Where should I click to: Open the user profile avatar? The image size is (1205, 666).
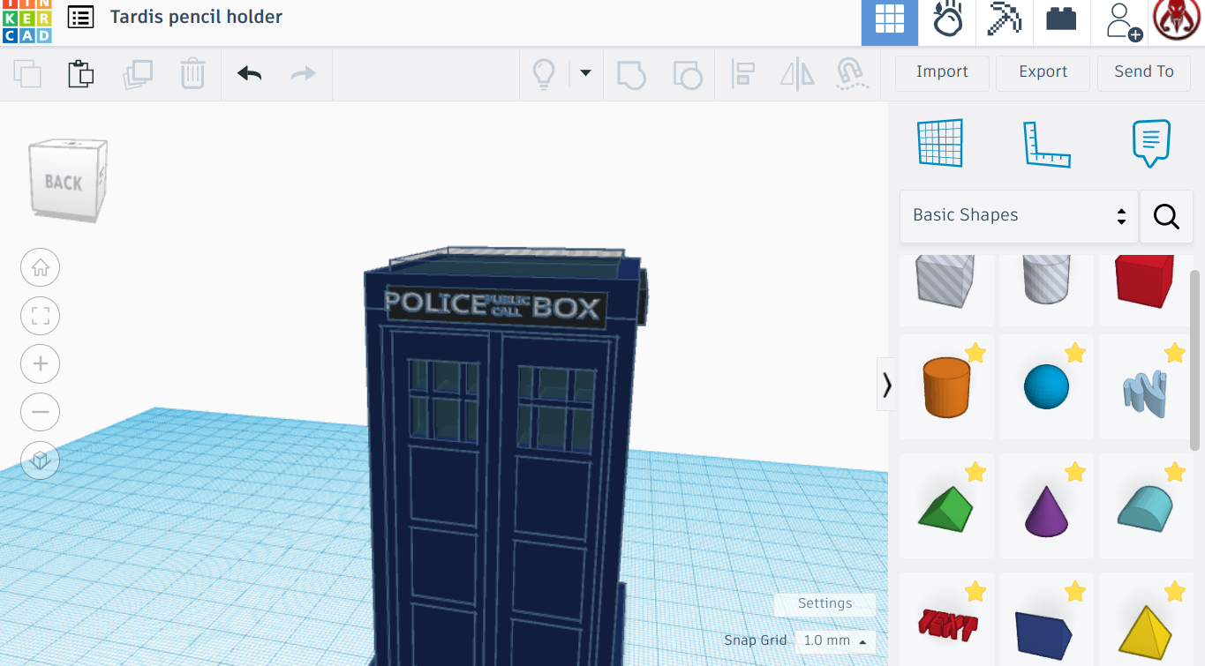1177,20
